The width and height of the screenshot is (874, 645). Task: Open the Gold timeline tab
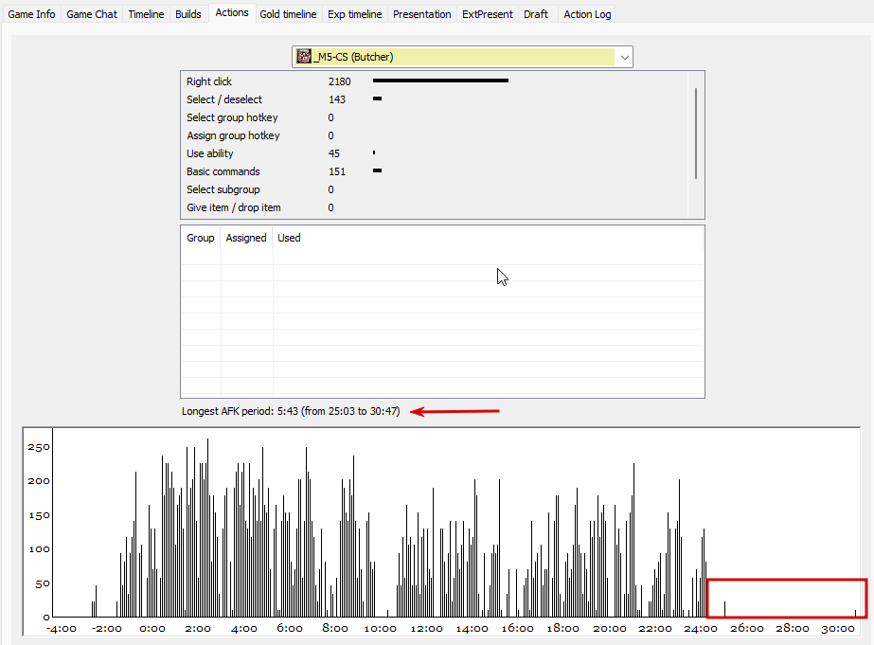click(288, 14)
